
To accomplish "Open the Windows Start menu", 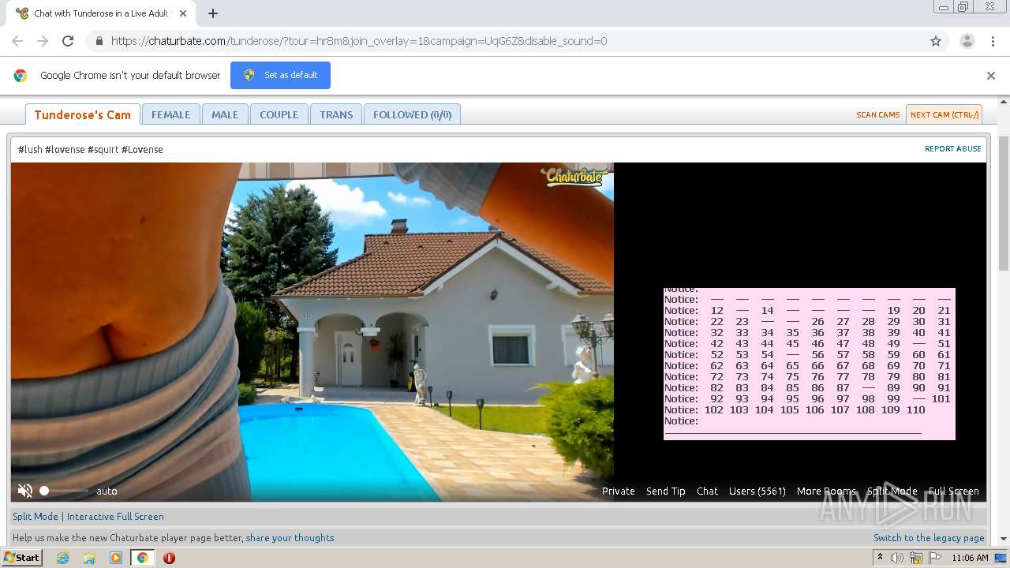I will pyautogui.click(x=22, y=557).
